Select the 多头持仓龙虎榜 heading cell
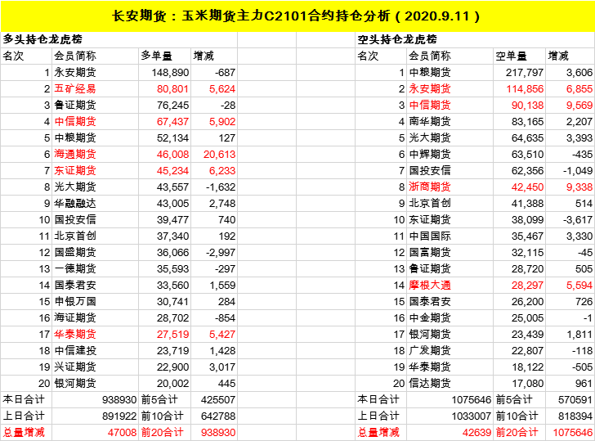 tap(119, 39)
